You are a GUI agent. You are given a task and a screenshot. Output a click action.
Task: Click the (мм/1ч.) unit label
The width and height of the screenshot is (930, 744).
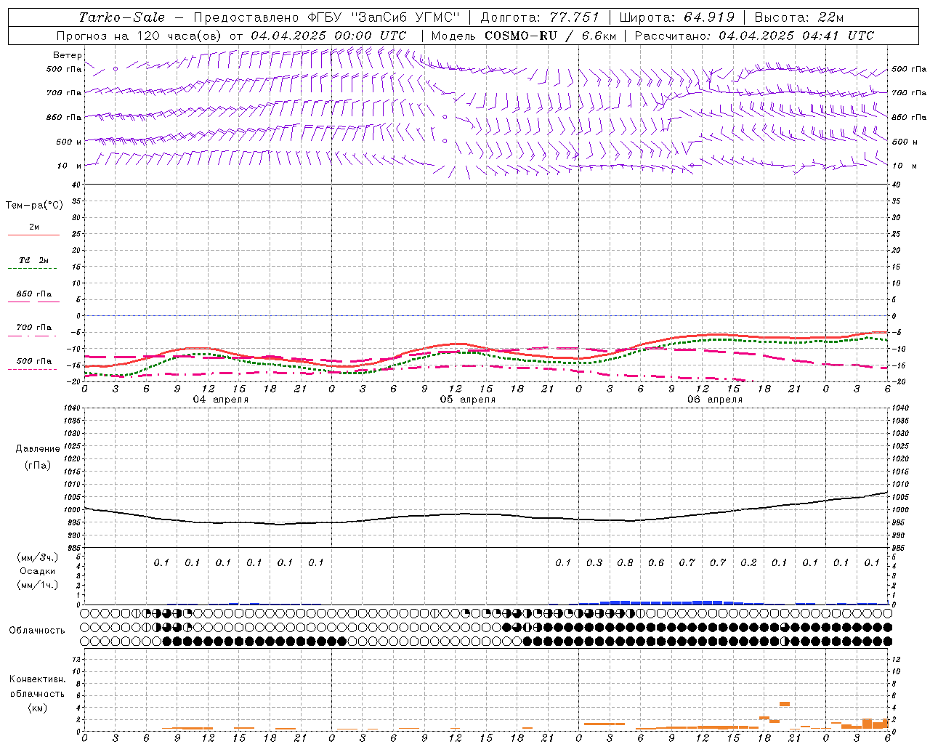pos(38,585)
